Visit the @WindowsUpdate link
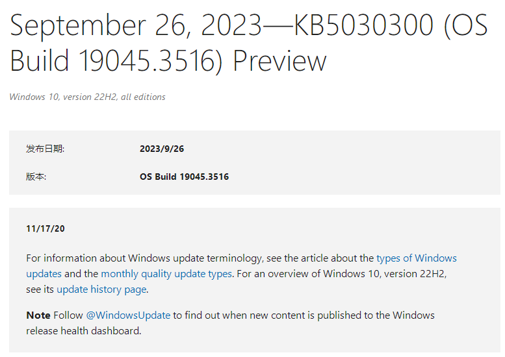 (x=128, y=315)
